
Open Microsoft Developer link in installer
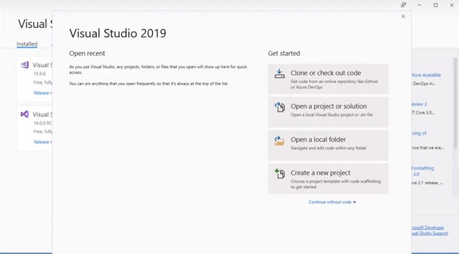point(428,228)
